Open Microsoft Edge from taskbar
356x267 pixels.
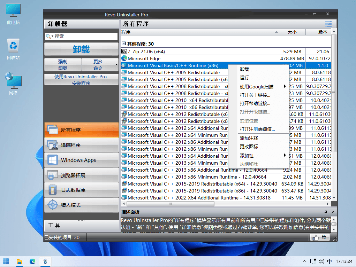[x=32, y=261]
